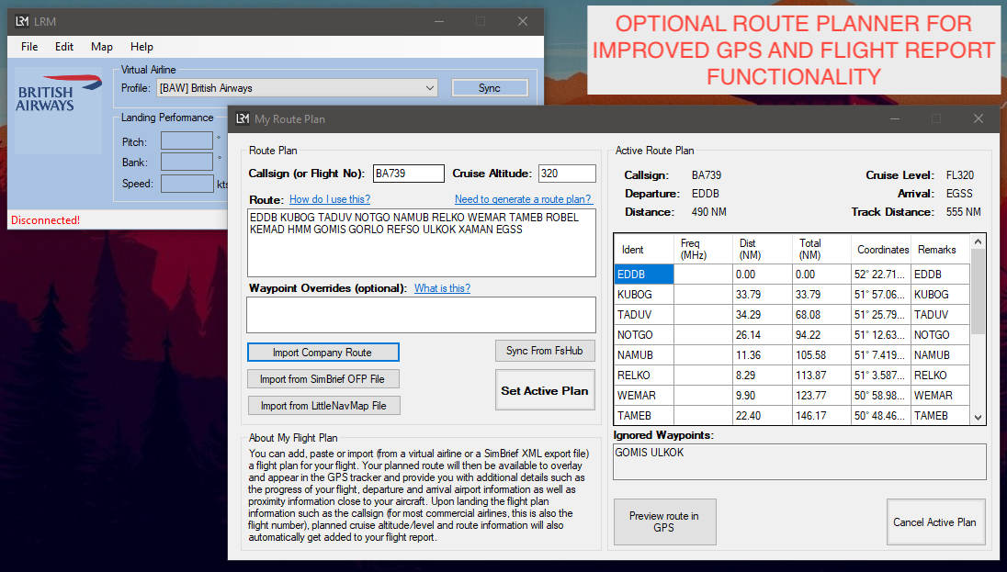The height and width of the screenshot is (572, 1007).
Task: Click Sync From FsHub
Action: coord(545,351)
